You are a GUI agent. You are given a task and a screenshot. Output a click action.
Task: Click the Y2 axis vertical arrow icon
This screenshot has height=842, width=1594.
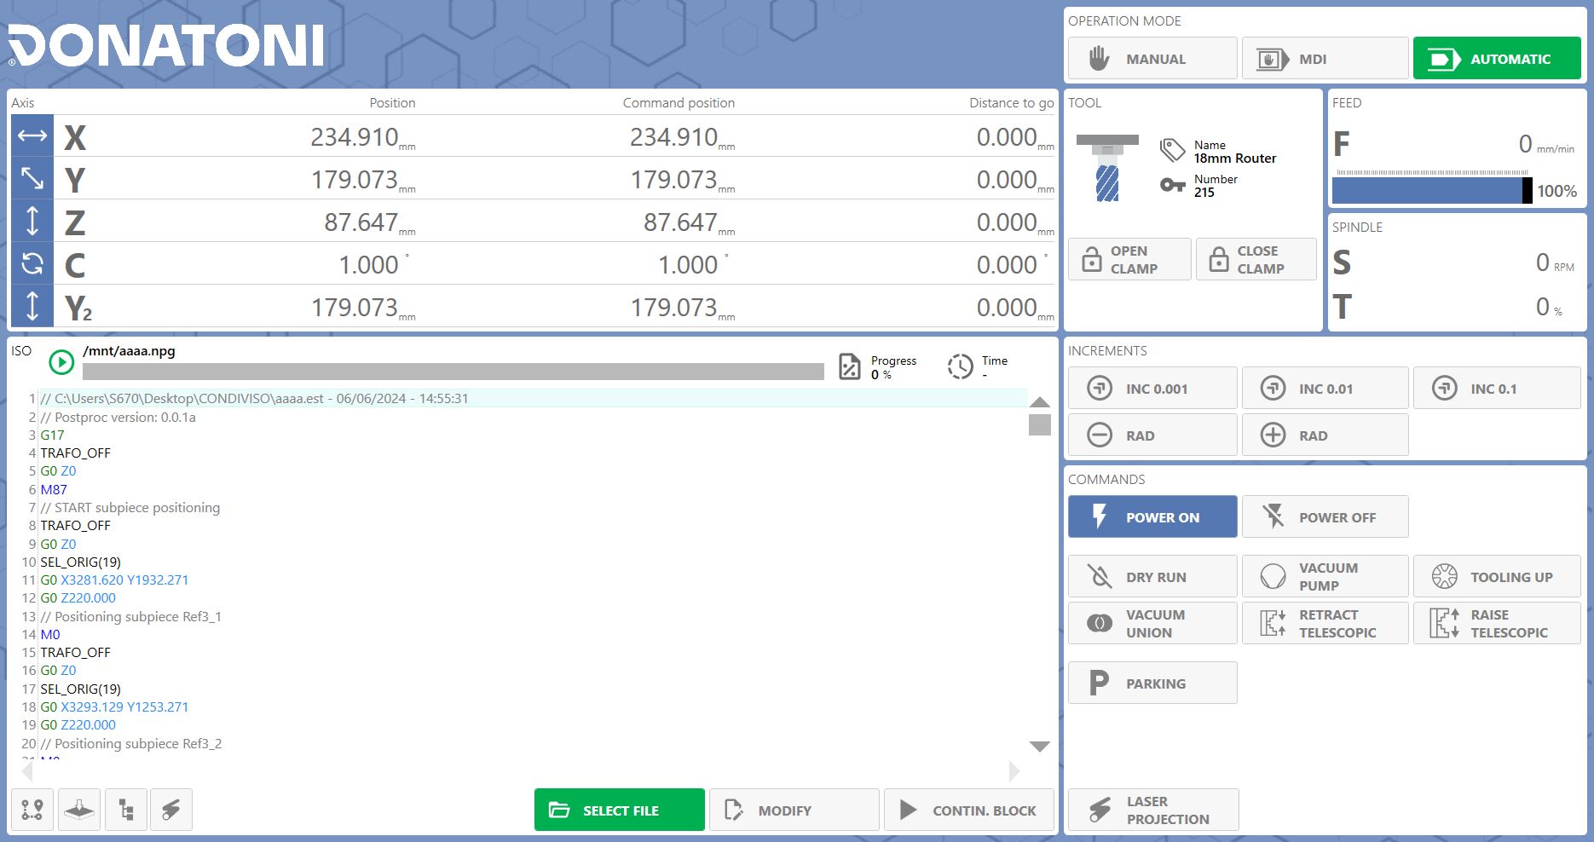pos(32,307)
